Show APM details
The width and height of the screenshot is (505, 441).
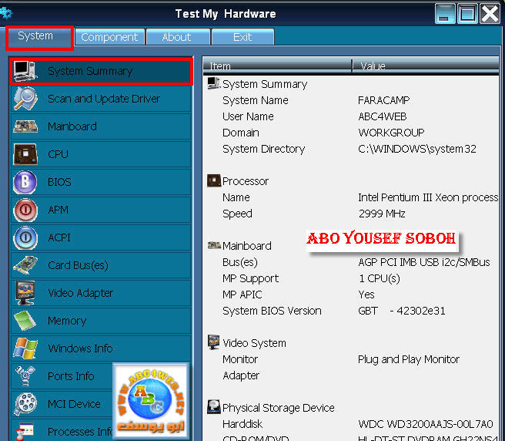pyautogui.click(x=101, y=210)
